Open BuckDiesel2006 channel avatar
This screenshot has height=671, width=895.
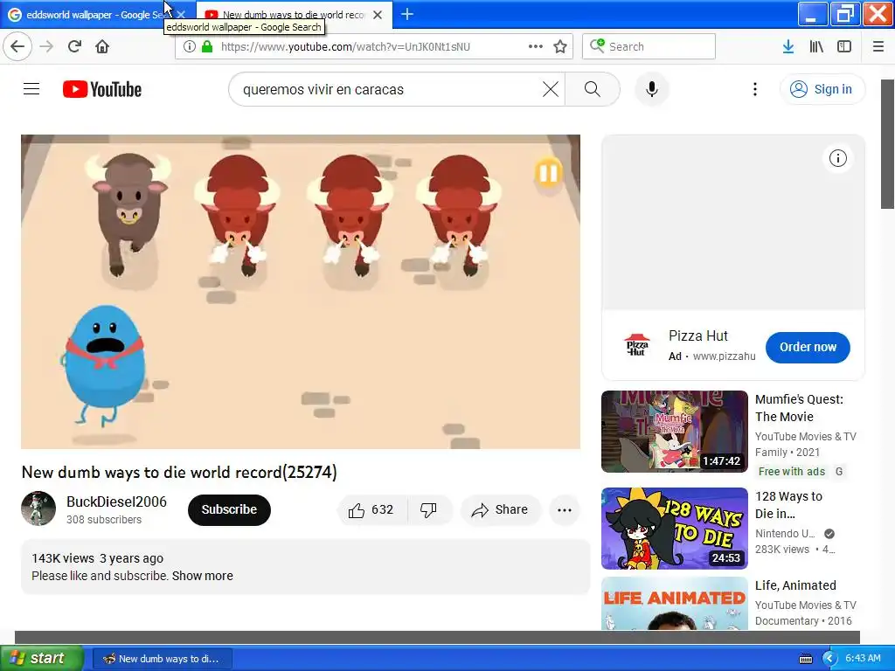(x=38, y=508)
